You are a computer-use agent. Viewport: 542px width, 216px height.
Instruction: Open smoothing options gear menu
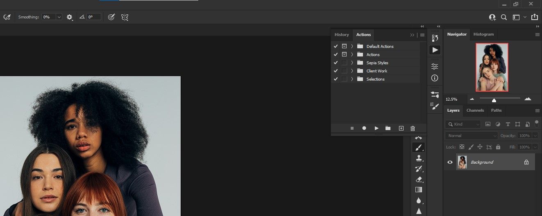[70, 17]
